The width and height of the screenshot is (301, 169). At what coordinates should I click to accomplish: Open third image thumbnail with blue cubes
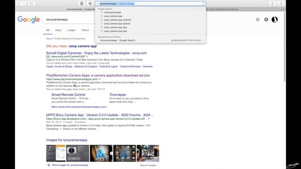[101, 154]
